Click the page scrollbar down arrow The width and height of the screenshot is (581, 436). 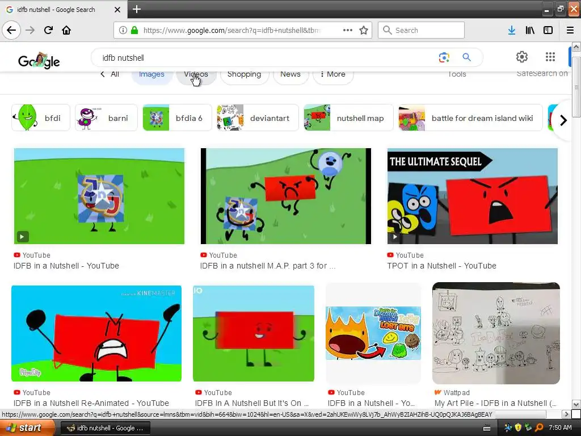576,404
